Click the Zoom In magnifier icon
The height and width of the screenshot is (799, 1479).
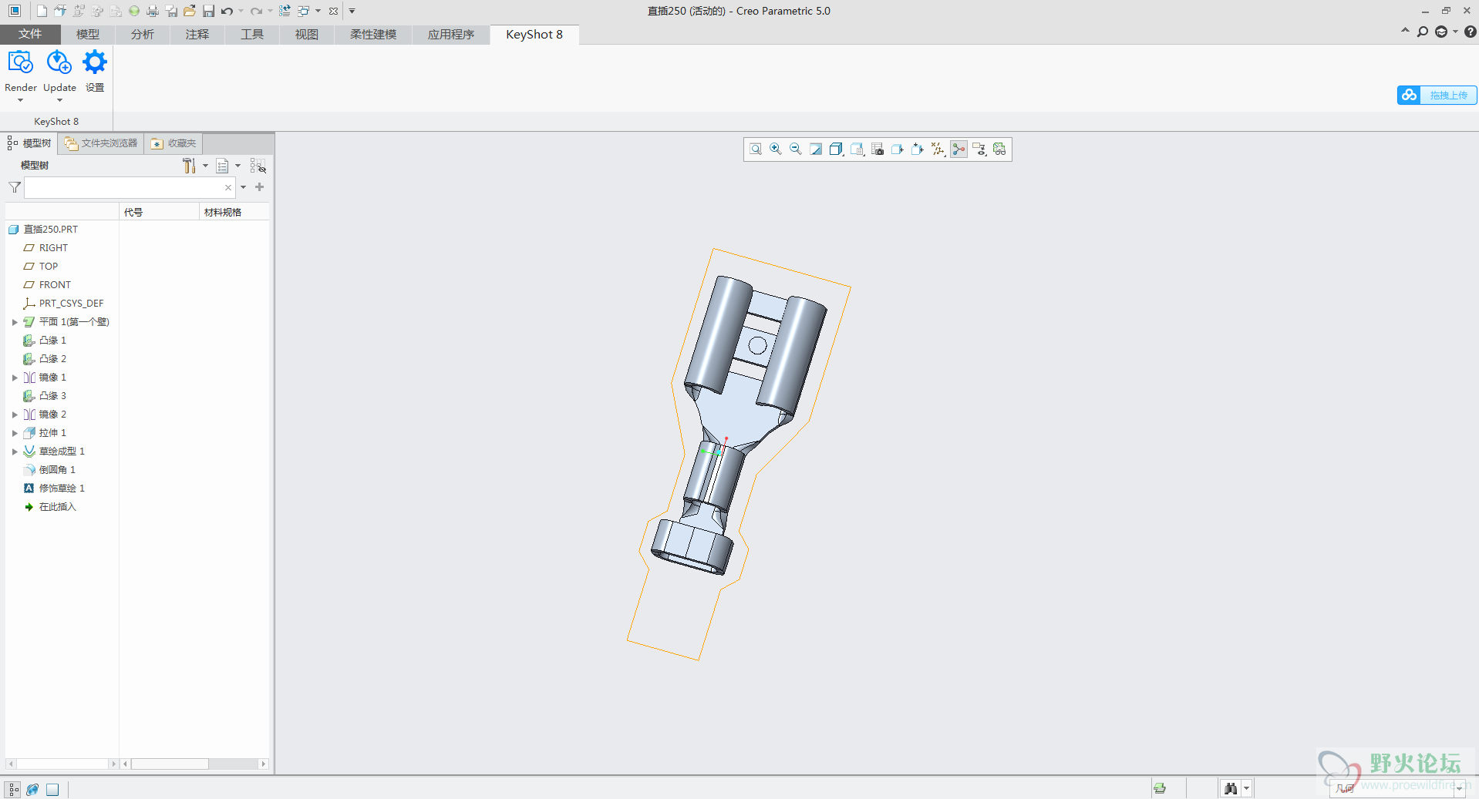[776, 149]
